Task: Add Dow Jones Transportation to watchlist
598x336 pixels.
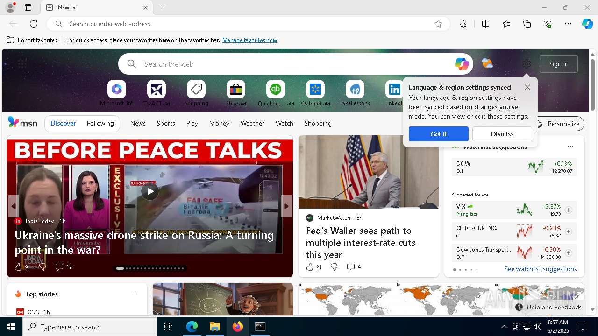Action: click(x=569, y=253)
